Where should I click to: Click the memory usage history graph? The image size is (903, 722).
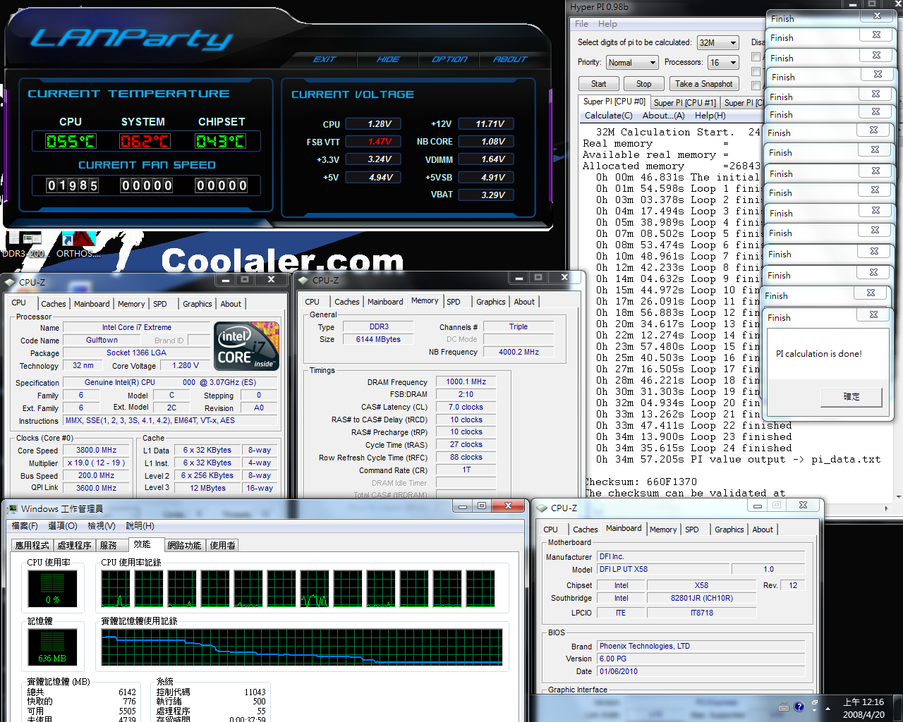click(x=301, y=647)
